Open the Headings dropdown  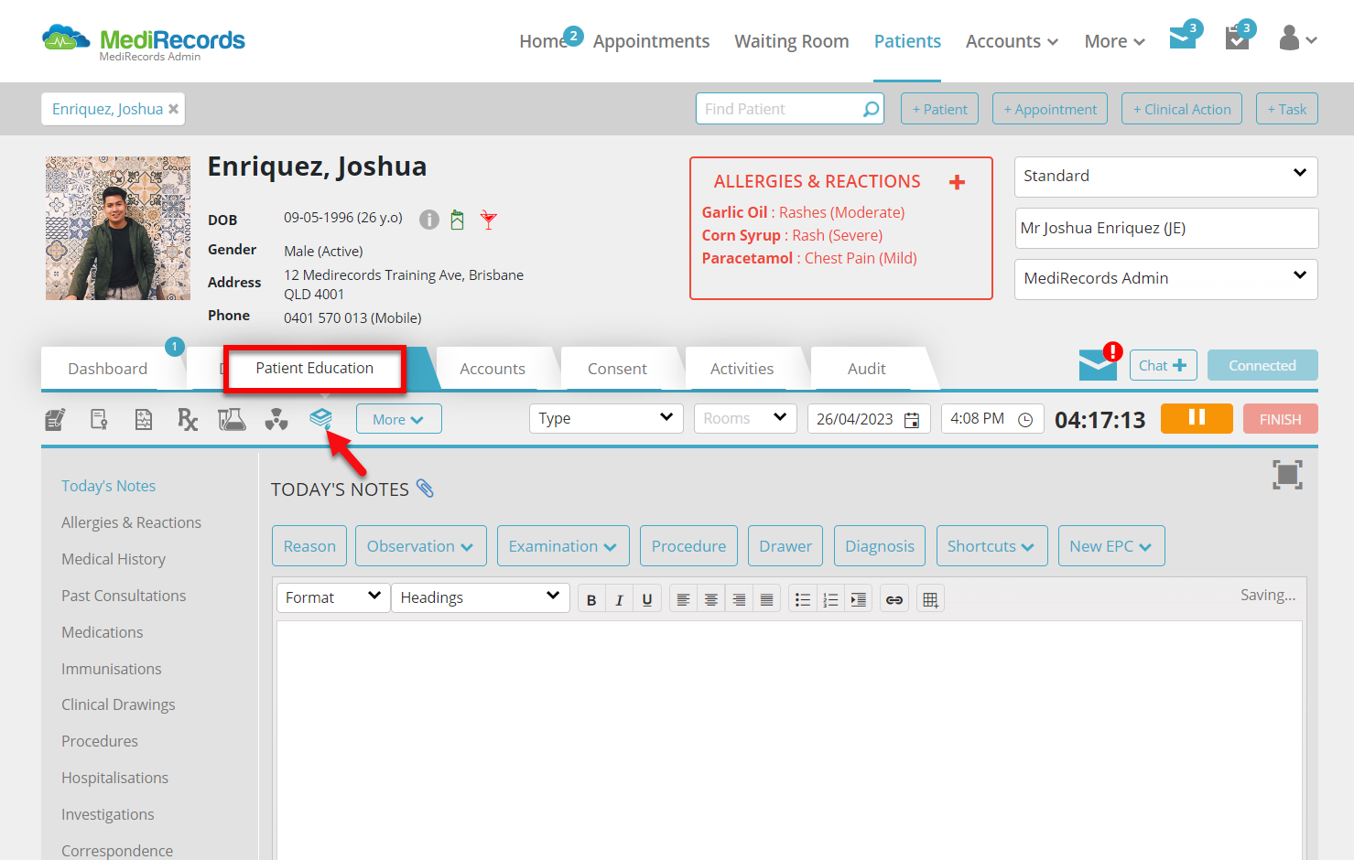tap(481, 597)
